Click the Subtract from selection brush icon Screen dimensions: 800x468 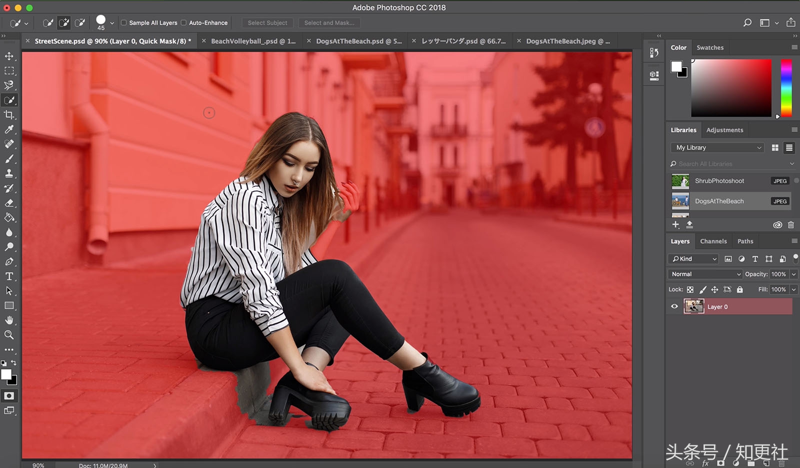coord(79,23)
